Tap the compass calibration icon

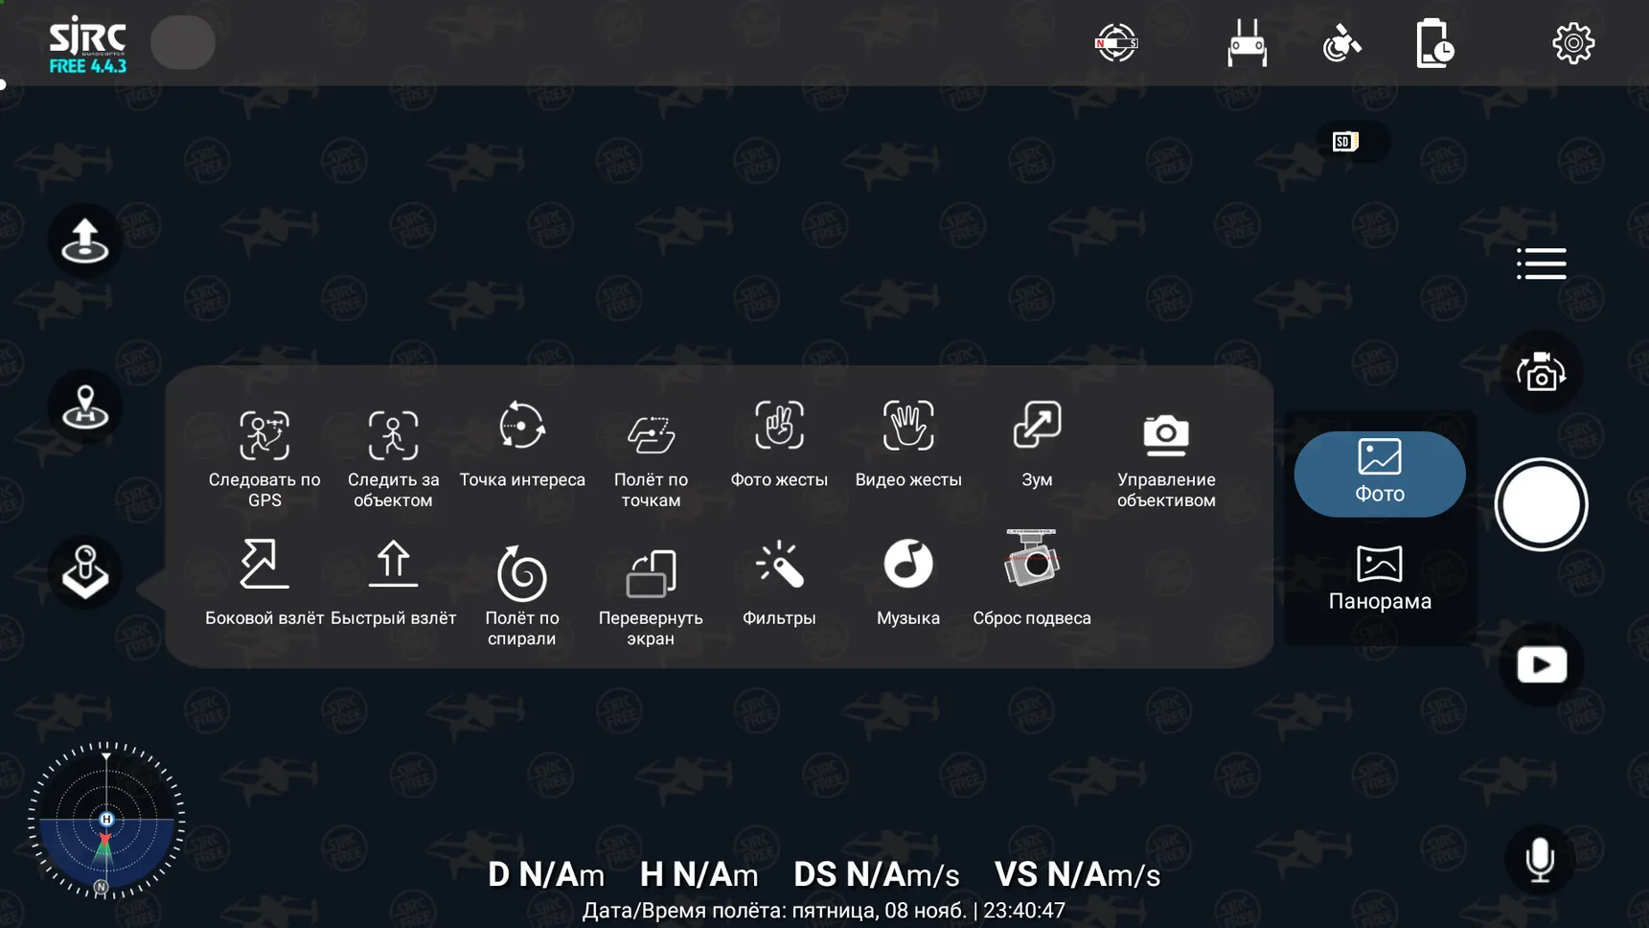1116,43
